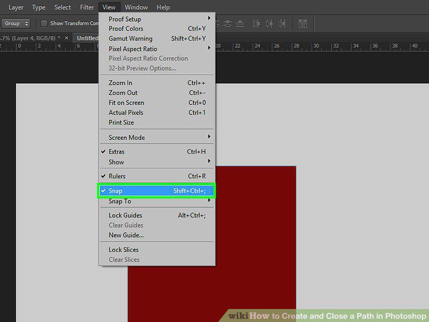The image size is (429, 322).
Task: Close the open View menu
Action: coord(108,8)
